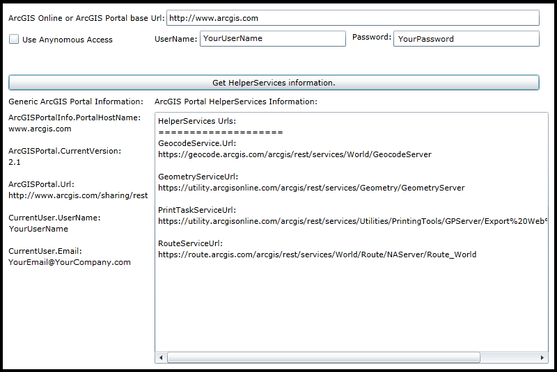This screenshot has height=372, width=557.
Task: Click the 'ArcGISPortal.Url:' label
Action: (x=42, y=184)
